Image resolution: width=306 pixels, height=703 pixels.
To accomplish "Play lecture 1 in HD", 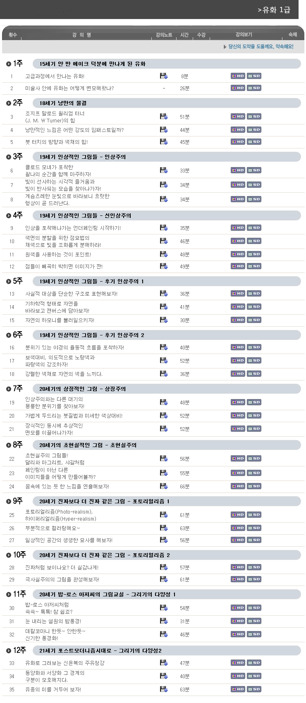I will pos(238,76).
